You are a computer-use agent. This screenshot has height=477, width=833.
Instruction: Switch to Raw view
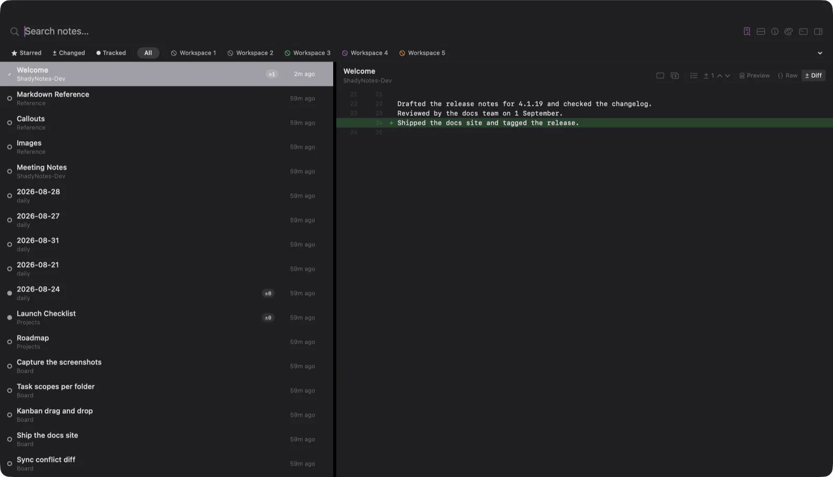coord(787,75)
